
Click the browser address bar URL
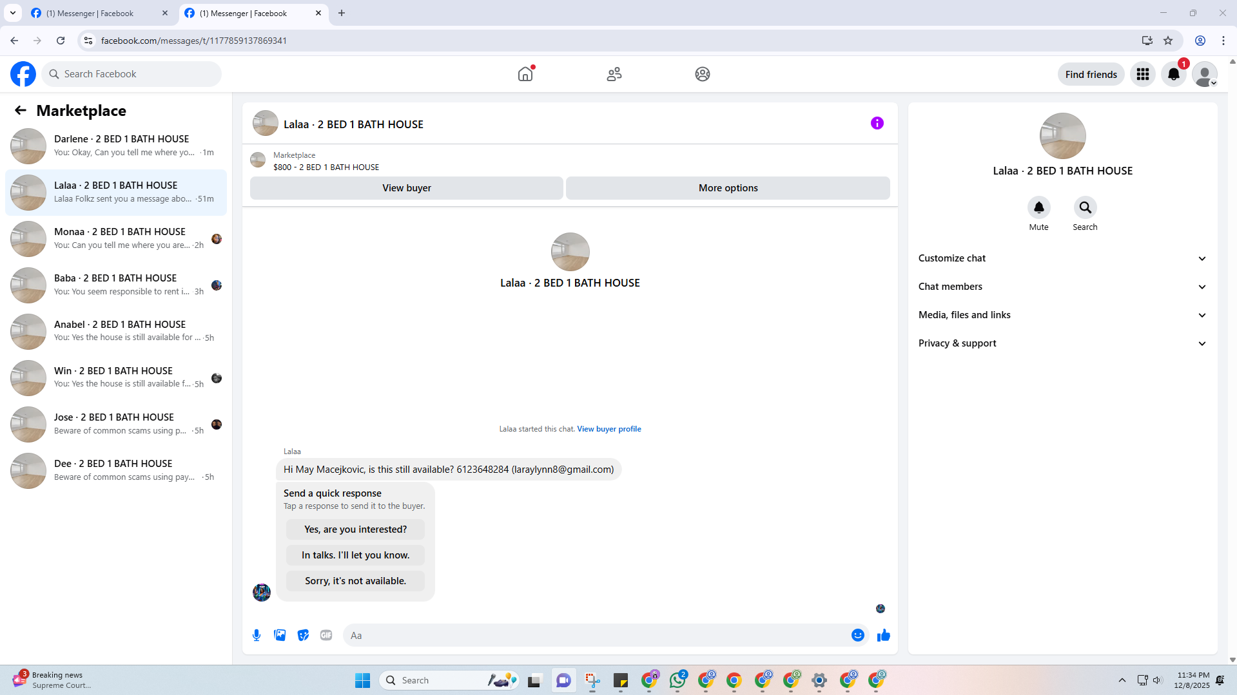coord(194,41)
